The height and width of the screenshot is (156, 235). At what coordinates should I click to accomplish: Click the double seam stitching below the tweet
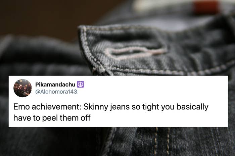[162, 142]
